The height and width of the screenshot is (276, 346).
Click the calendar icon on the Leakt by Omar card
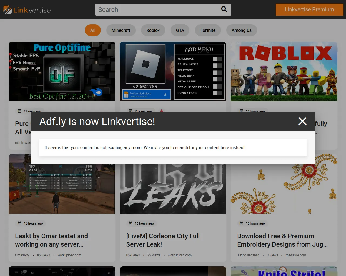pos(19,223)
